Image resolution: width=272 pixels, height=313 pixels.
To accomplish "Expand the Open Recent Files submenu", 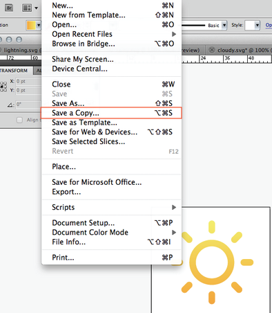I will (111, 34).
